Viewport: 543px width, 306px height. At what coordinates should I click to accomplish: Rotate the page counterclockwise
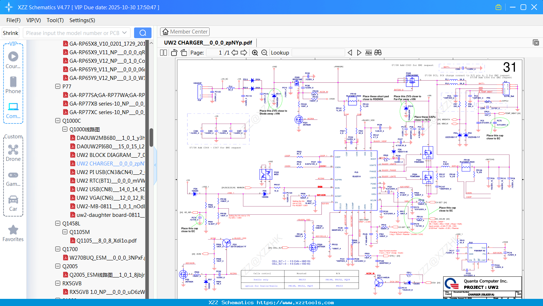tap(174, 53)
